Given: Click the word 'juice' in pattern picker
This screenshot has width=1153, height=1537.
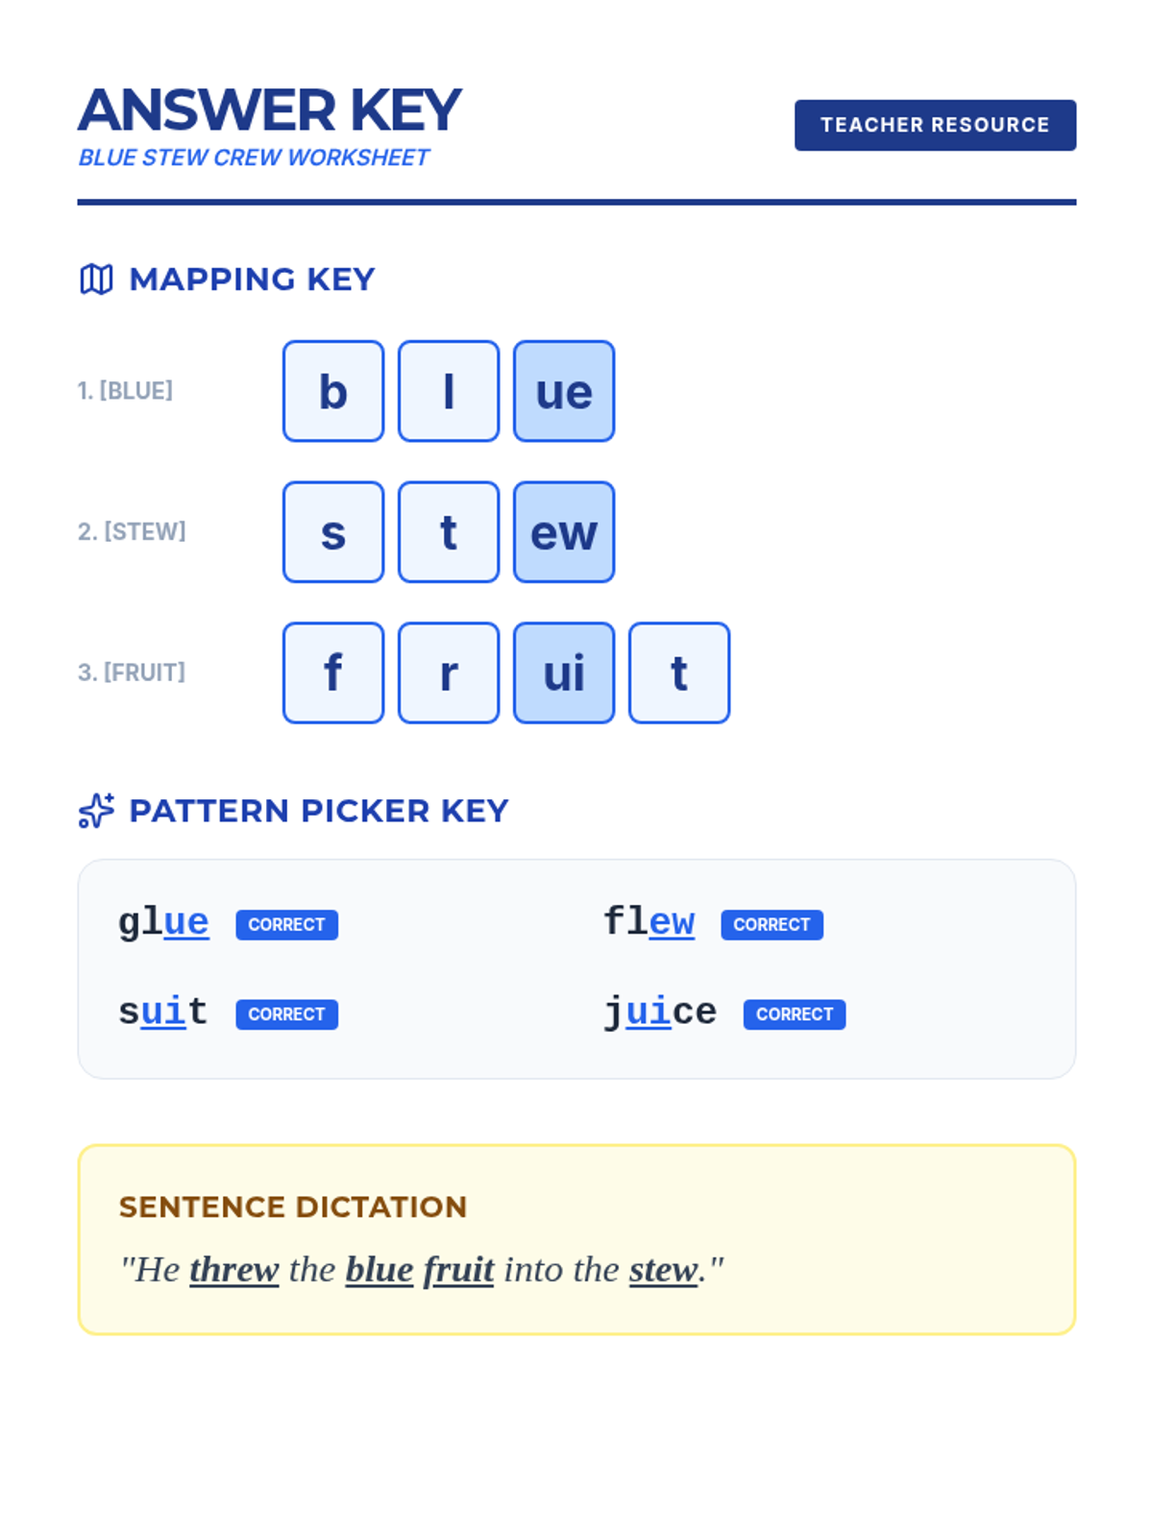Looking at the screenshot, I should 660,1012.
